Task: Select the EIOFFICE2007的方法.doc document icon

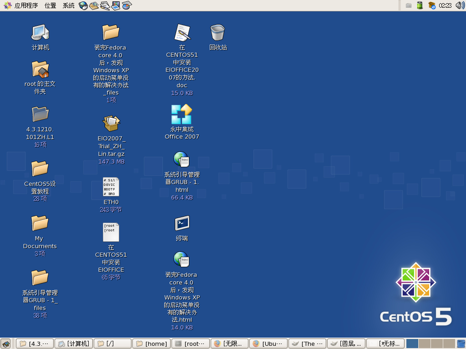Action: click(x=182, y=32)
